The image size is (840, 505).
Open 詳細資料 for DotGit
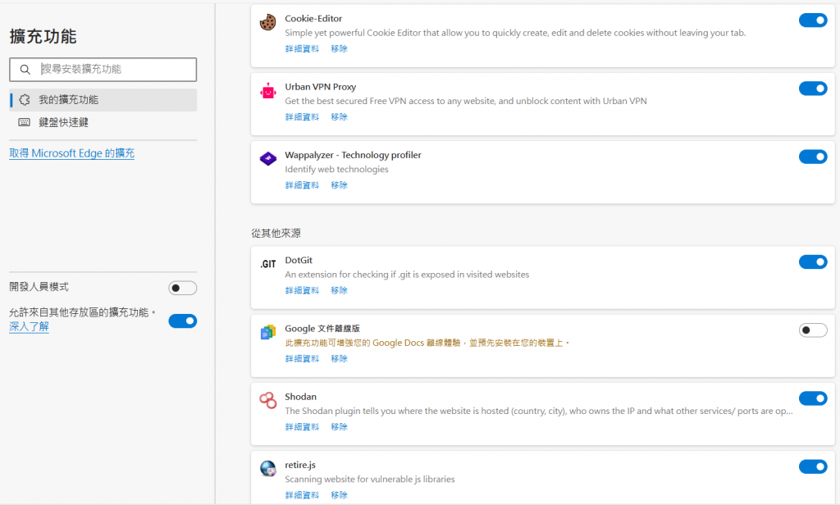pyautogui.click(x=302, y=290)
